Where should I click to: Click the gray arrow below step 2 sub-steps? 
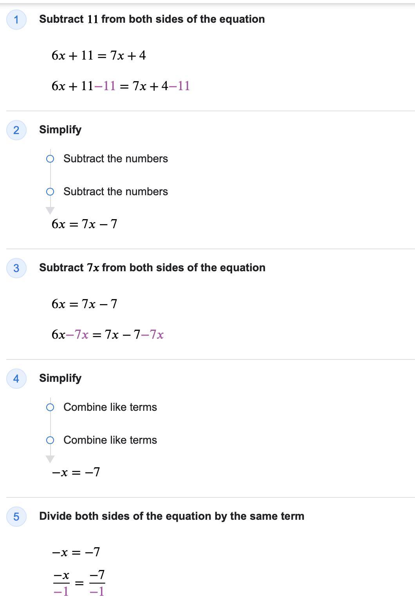(50, 210)
